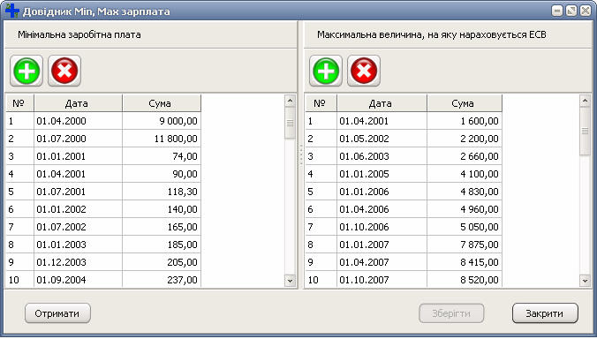Close the window via title bar X
The width and height of the screenshot is (597, 339).
click(586, 11)
